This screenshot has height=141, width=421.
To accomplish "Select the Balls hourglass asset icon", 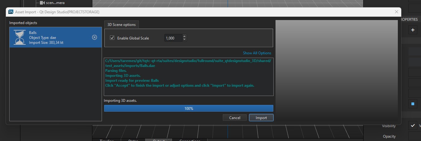I will click(x=20, y=37).
